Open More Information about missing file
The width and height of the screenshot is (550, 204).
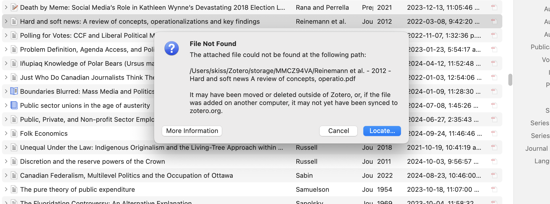click(192, 131)
